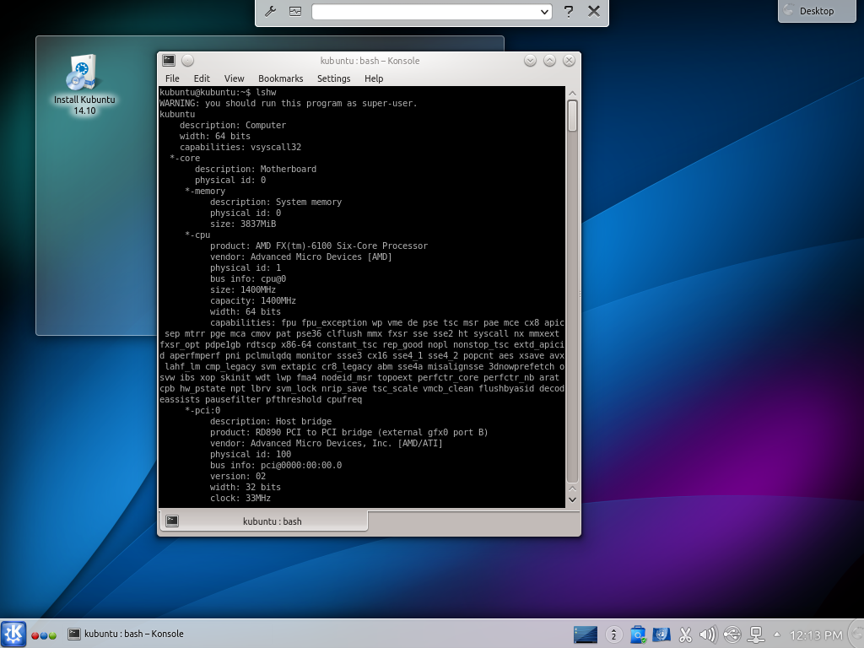This screenshot has width=864, height=648.
Task: Close the top search bar with X
Action: (594, 11)
